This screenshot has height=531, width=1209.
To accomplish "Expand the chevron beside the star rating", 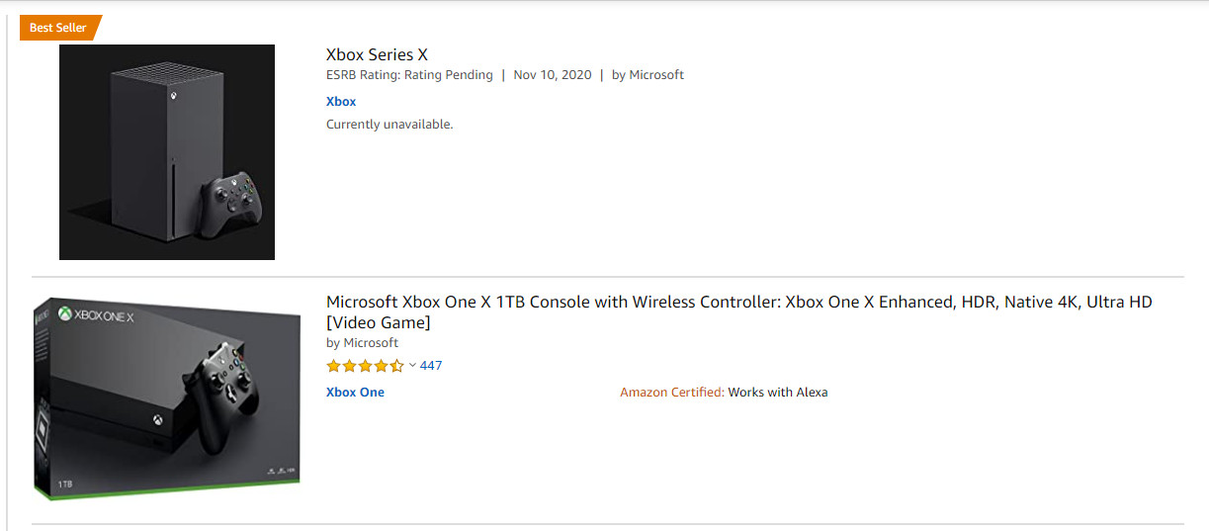I will coord(412,366).
